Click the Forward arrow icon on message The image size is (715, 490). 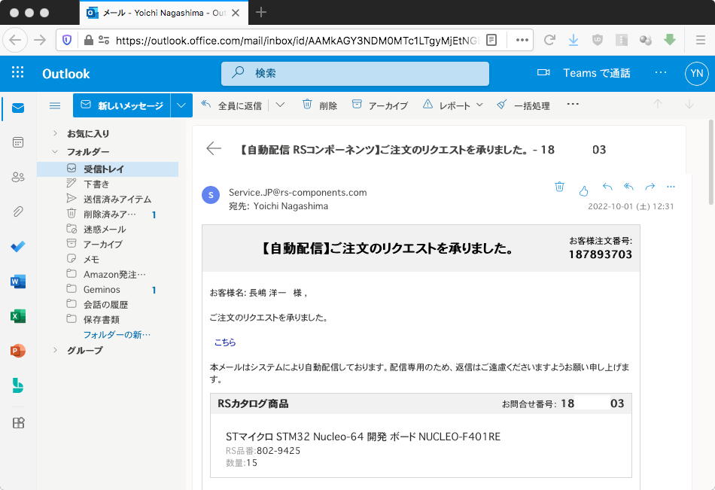click(x=650, y=187)
